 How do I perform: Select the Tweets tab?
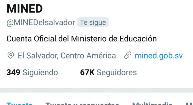19,104
